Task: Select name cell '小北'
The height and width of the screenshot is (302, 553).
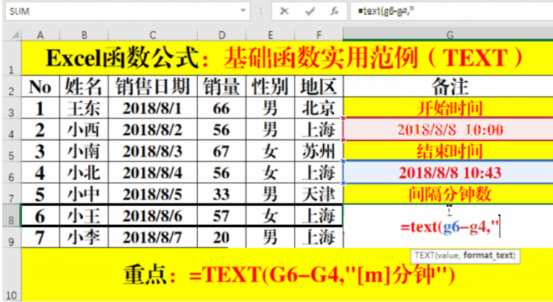Action: point(84,173)
